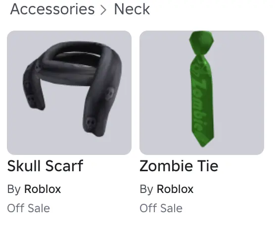Click the skull emblem on scarf's lower right end
This screenshot has width=275, height=228.
(91, 123)
